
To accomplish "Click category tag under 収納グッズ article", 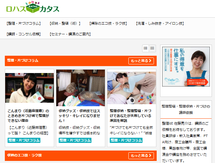I will click(75, 140).
